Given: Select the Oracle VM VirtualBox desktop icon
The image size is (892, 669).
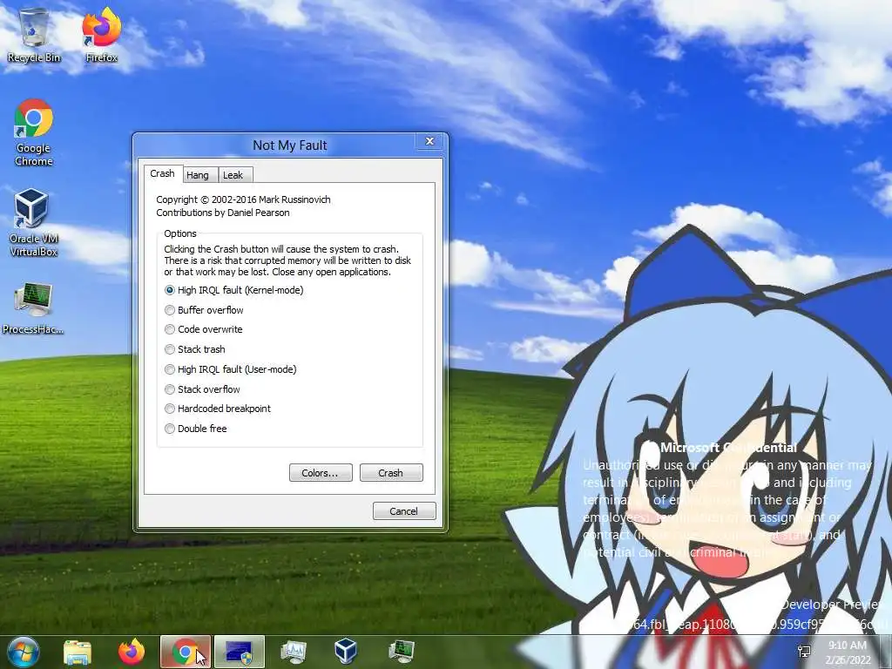Looking at the screenshot, I should (34, 223).
